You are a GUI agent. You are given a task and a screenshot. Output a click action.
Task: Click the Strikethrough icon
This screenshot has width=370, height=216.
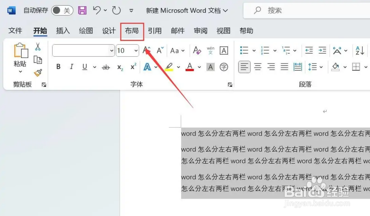pos(106,66)
